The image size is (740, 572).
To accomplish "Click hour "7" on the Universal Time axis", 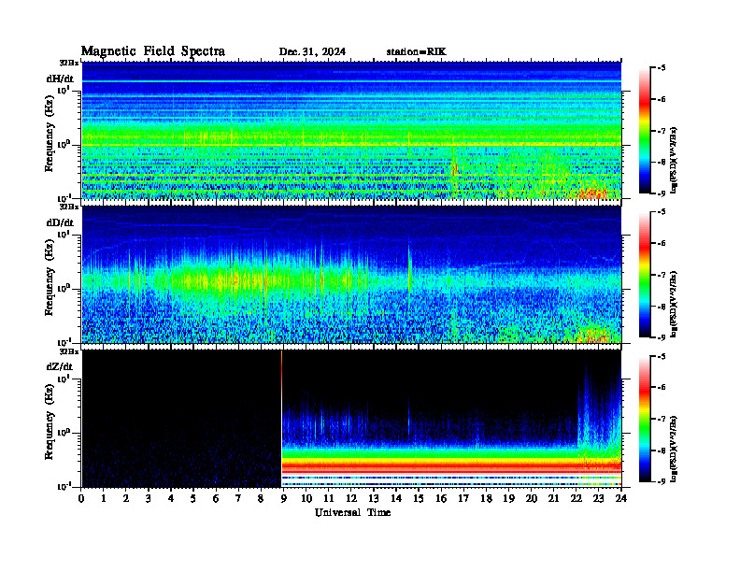I will click(238, 499).
